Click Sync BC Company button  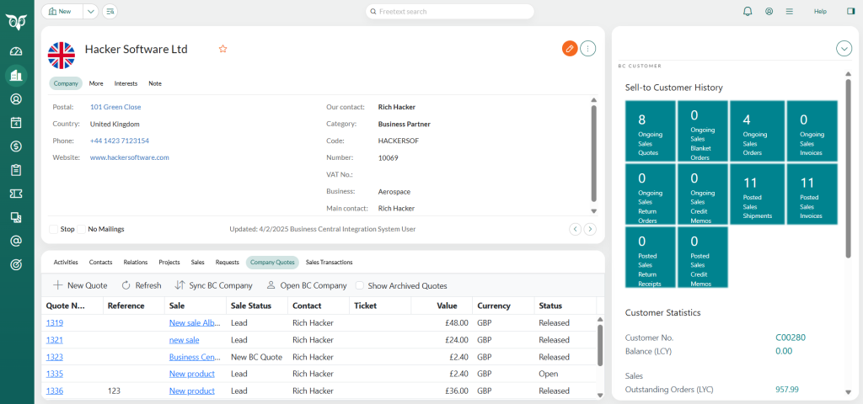pos(213,285)
